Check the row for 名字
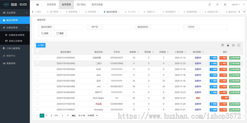 pyautogui.click(x=38, y=80)
